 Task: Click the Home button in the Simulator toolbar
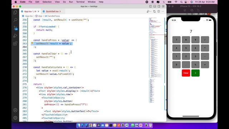pyautogui.click(x=185, y=10)
